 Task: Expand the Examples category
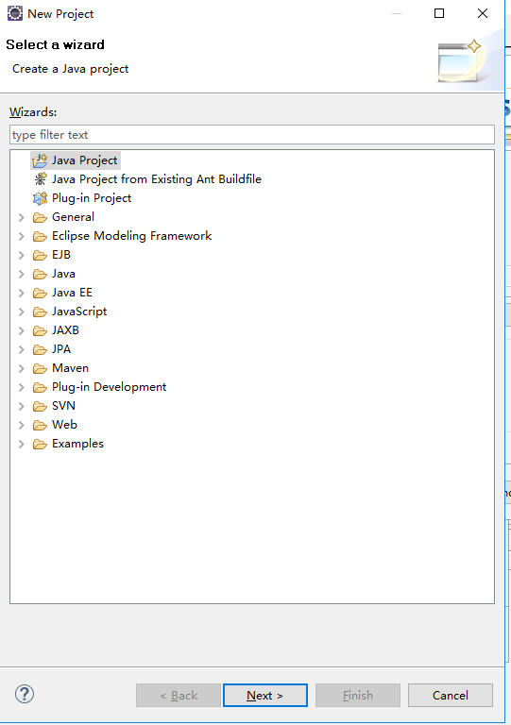pos(22,444)
